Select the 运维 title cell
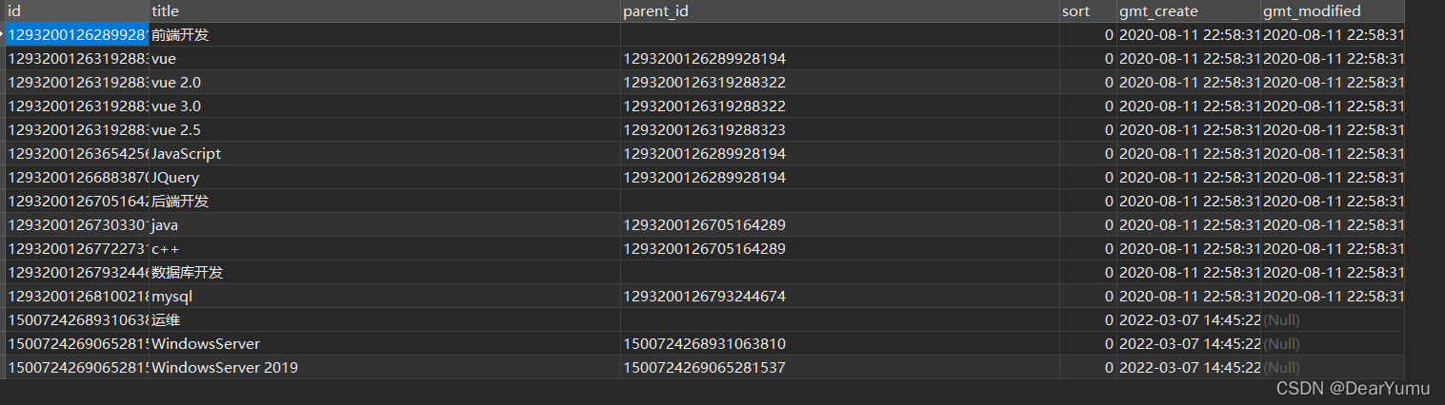 click(x=385, y=320)
